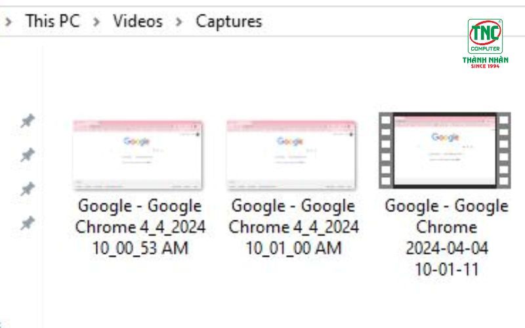Expand the chevron between This PC and Videos
Image resolution: width=525 pixels, height=328 pixels.
click(96, 22)
